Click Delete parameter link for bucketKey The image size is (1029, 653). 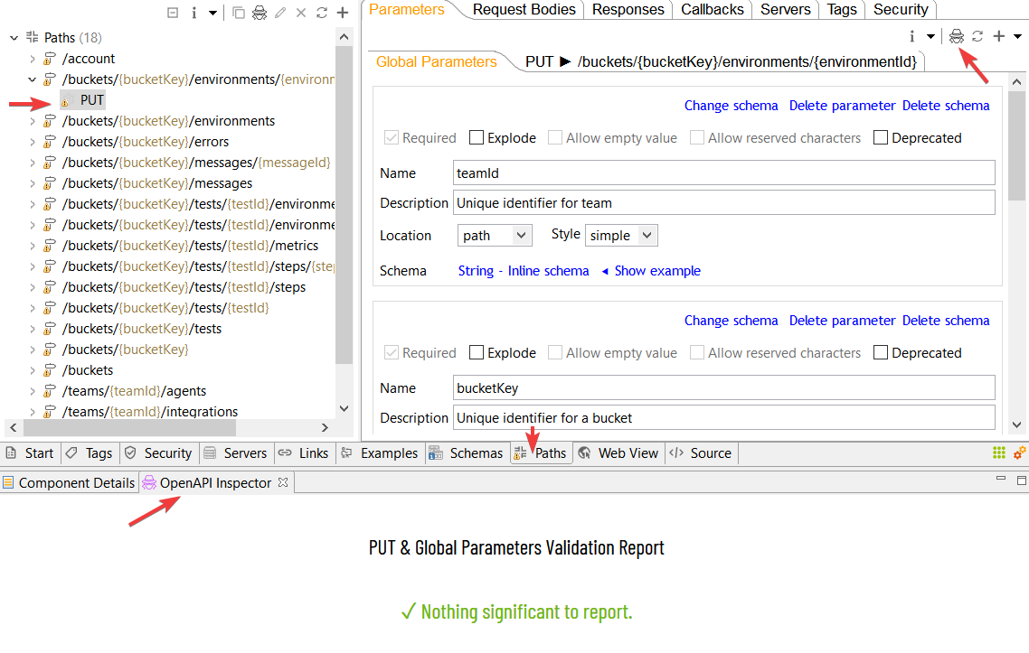[x=842, y=321]
